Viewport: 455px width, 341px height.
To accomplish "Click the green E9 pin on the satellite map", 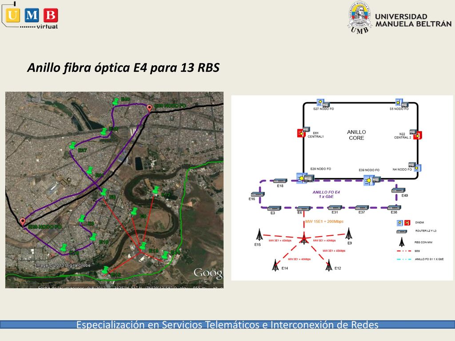I will click(x=134, y=211).
